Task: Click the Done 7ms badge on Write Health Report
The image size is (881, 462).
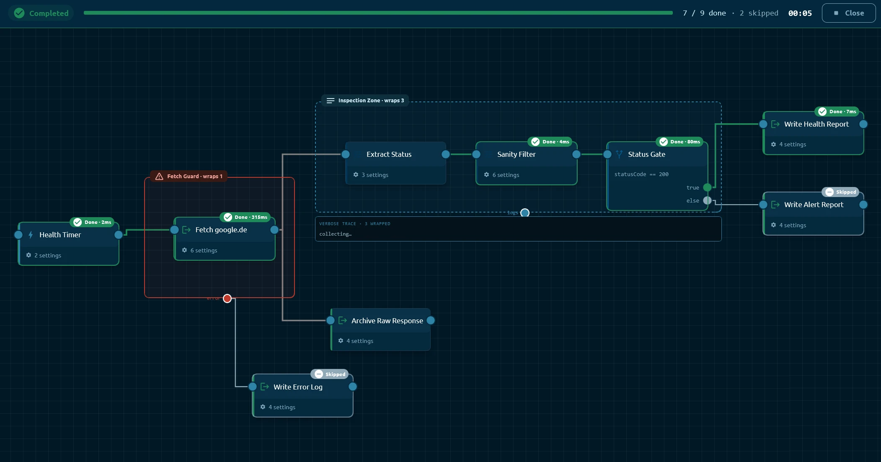Action: (837, 112)
